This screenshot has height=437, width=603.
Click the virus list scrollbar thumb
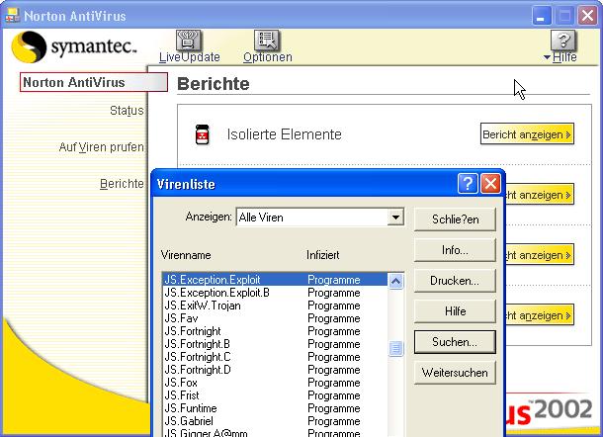click(x=395, y=349)
